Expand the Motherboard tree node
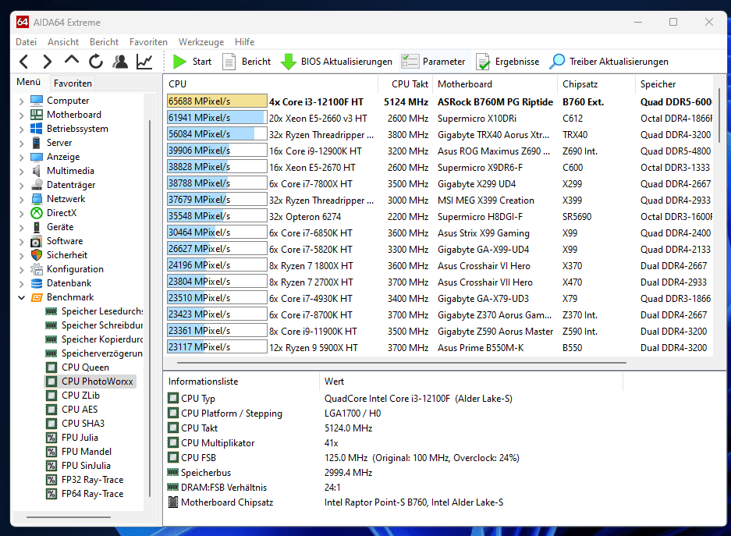Viewport: 731px width, 536px height. point(21,115)
